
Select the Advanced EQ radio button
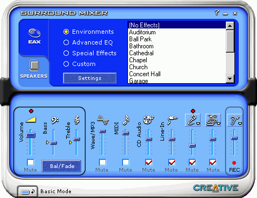click(x=66, y=42)
